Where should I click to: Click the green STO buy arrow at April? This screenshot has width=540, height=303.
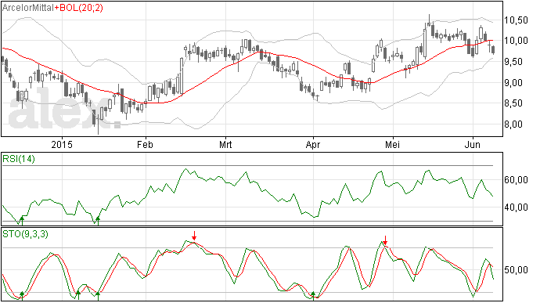[x=313, y=296]
